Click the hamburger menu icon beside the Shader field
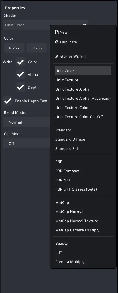 (95, 24)
